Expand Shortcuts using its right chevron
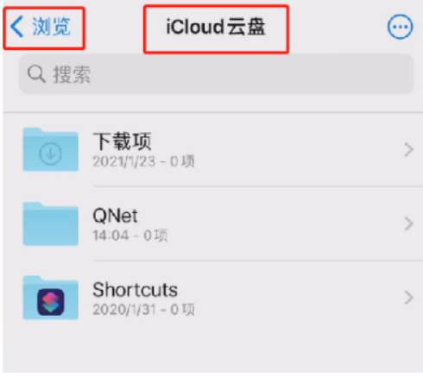Viewport: 423px width, 377px height. coord(408,298)
